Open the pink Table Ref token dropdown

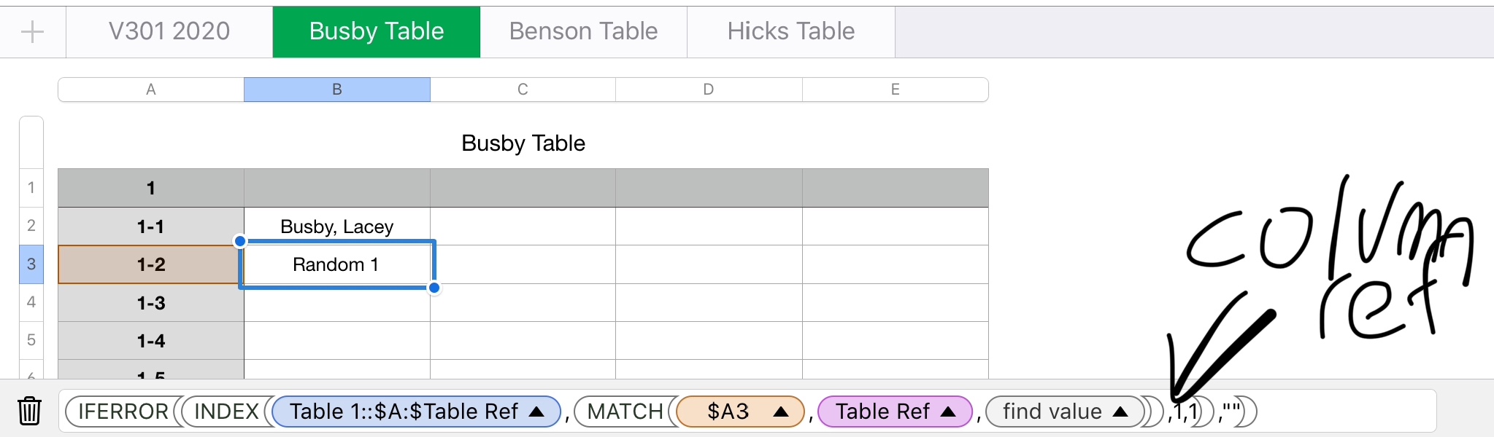(948, 412)
